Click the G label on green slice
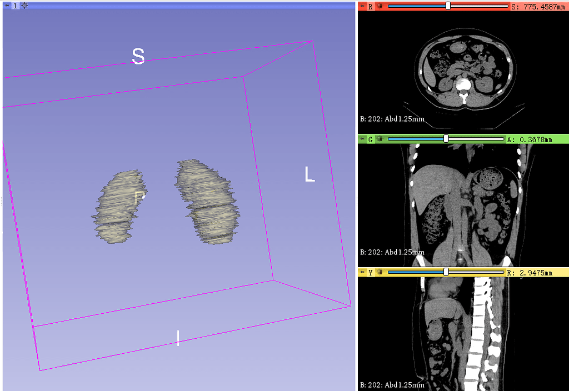 click(x=371, y=139)
